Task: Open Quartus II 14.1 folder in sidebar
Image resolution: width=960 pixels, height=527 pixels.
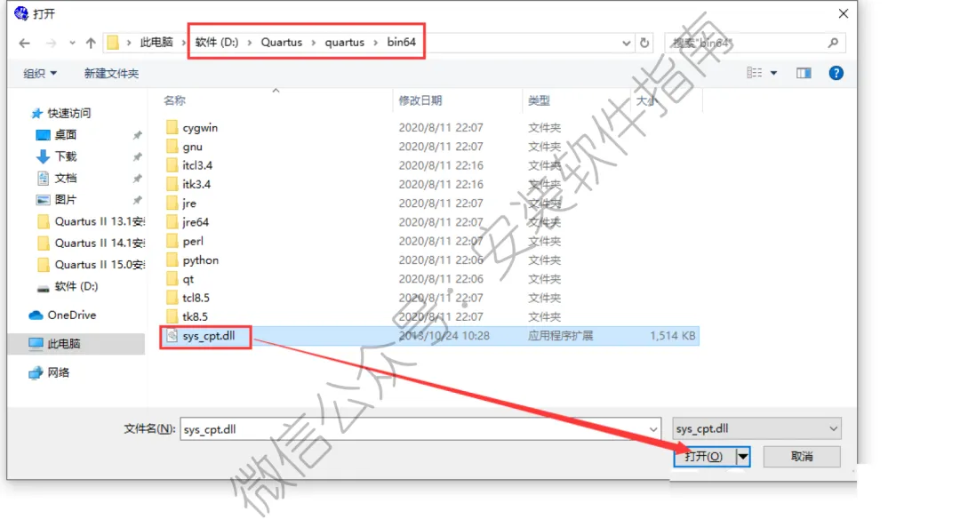Action: coord(100,243)
